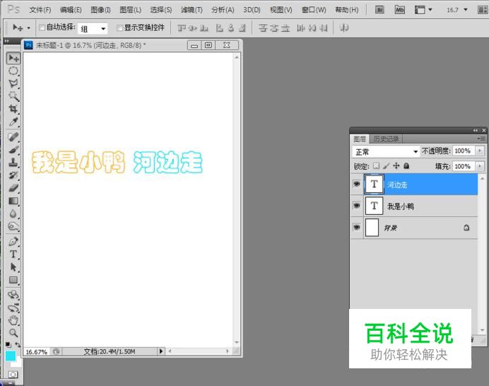Select the Zoom tool
This screenshot has width=489, height=386.
[x=13, y=333]
